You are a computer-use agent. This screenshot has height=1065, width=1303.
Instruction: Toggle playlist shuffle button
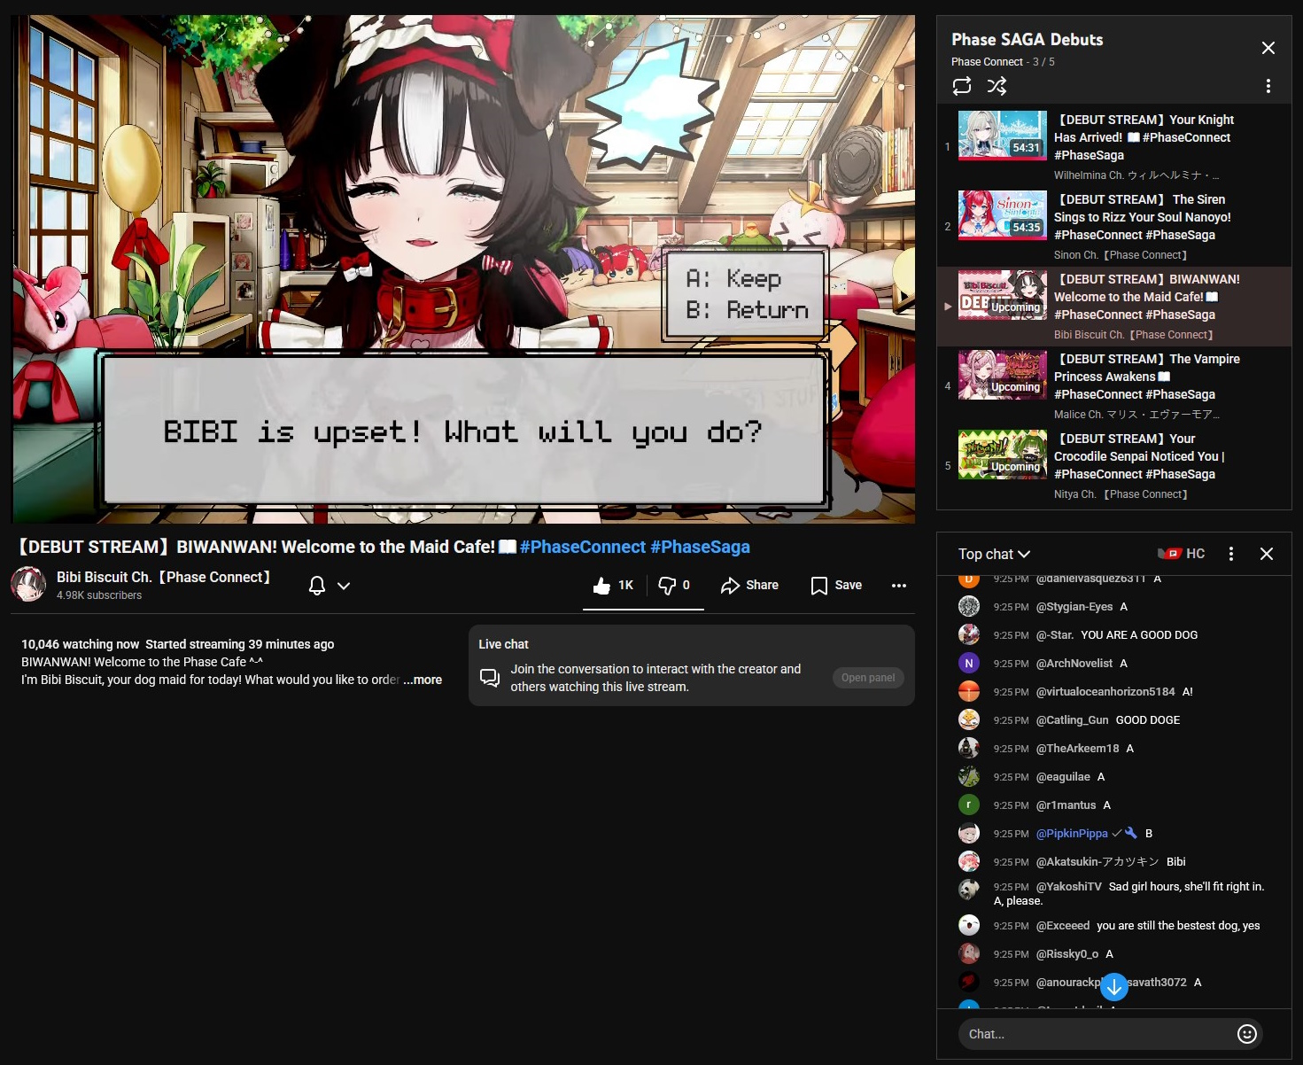(x=997, y=86)
